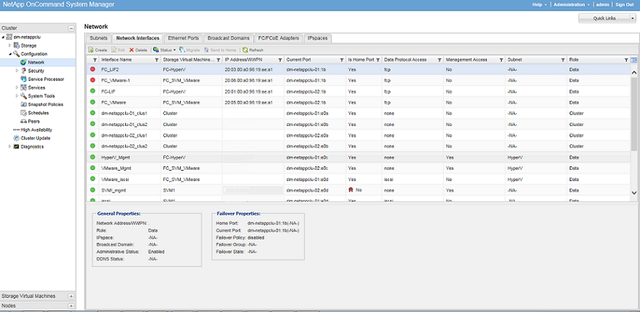
Task: Click the Configuration wrench icon in the tree
Action: 17,54
